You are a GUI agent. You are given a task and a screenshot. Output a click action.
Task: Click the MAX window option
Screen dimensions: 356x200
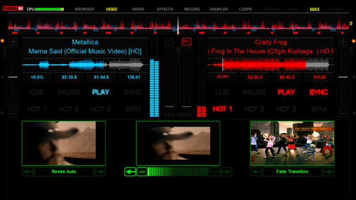315,9
